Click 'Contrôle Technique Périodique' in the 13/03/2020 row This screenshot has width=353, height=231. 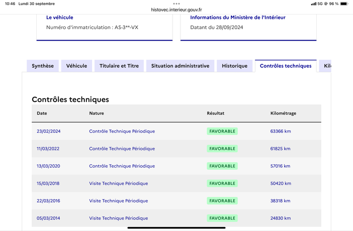tap(122, 166)
